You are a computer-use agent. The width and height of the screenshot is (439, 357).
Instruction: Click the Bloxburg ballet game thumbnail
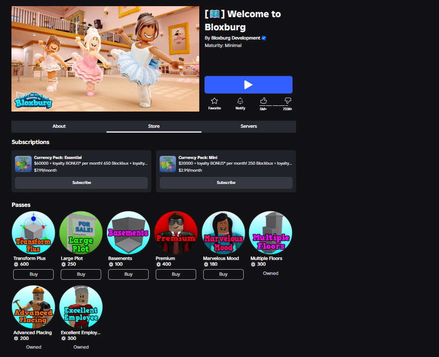pos(105,59)
